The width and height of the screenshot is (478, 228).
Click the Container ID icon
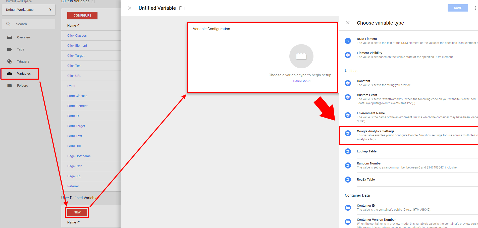click(348, 208)
